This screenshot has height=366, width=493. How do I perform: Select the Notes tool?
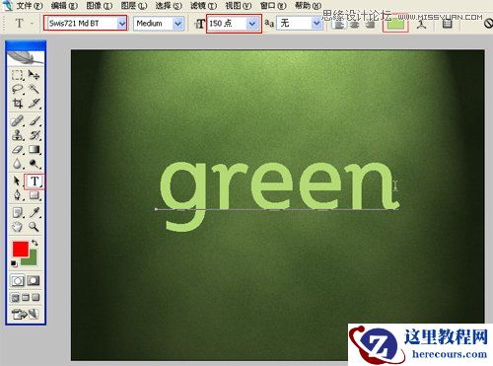tap(17, 212)
